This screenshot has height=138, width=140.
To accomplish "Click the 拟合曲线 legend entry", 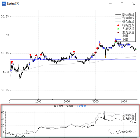I will click(125, 22).
